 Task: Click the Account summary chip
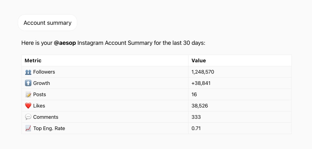[x=47, y=23]
